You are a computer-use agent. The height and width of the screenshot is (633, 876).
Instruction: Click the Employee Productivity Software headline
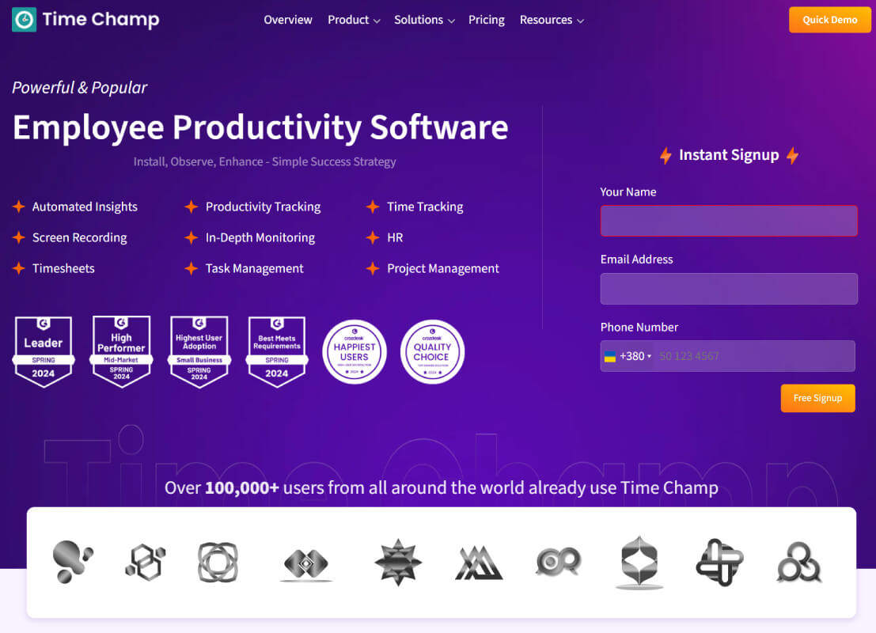pos(260,127)
